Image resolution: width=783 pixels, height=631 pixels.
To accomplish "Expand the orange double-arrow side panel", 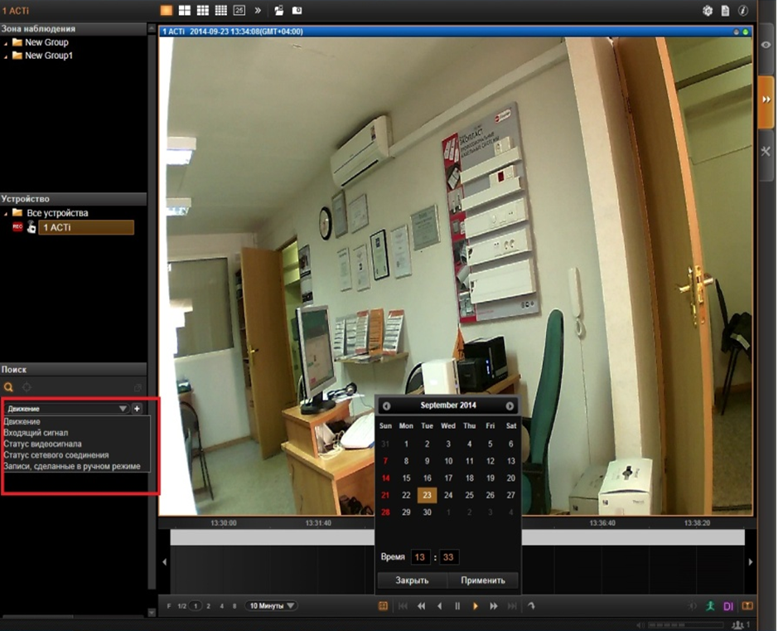I will pos(766,100).
